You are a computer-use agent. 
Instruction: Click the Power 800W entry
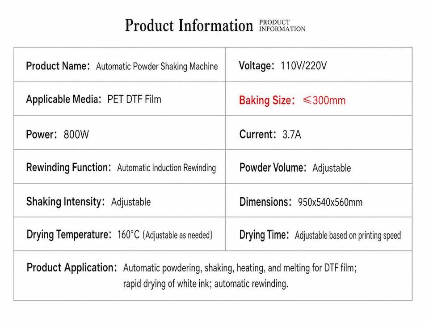coord(58,135)
